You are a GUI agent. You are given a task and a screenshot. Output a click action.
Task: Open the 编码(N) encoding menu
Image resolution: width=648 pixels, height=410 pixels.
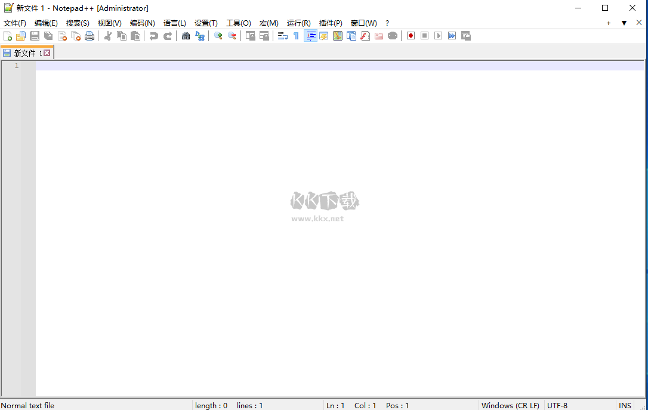pyautogui.click(x=142, y=23)
